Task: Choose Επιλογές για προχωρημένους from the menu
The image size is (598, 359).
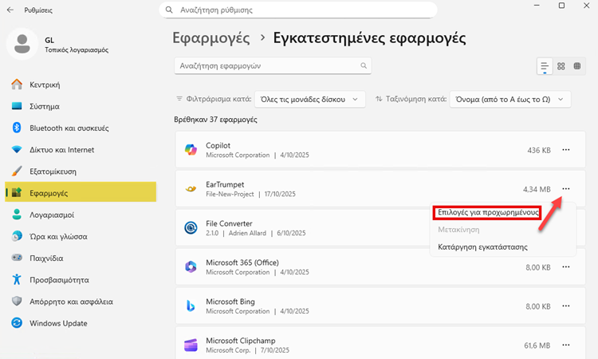Action: click(x=487, y=212)
